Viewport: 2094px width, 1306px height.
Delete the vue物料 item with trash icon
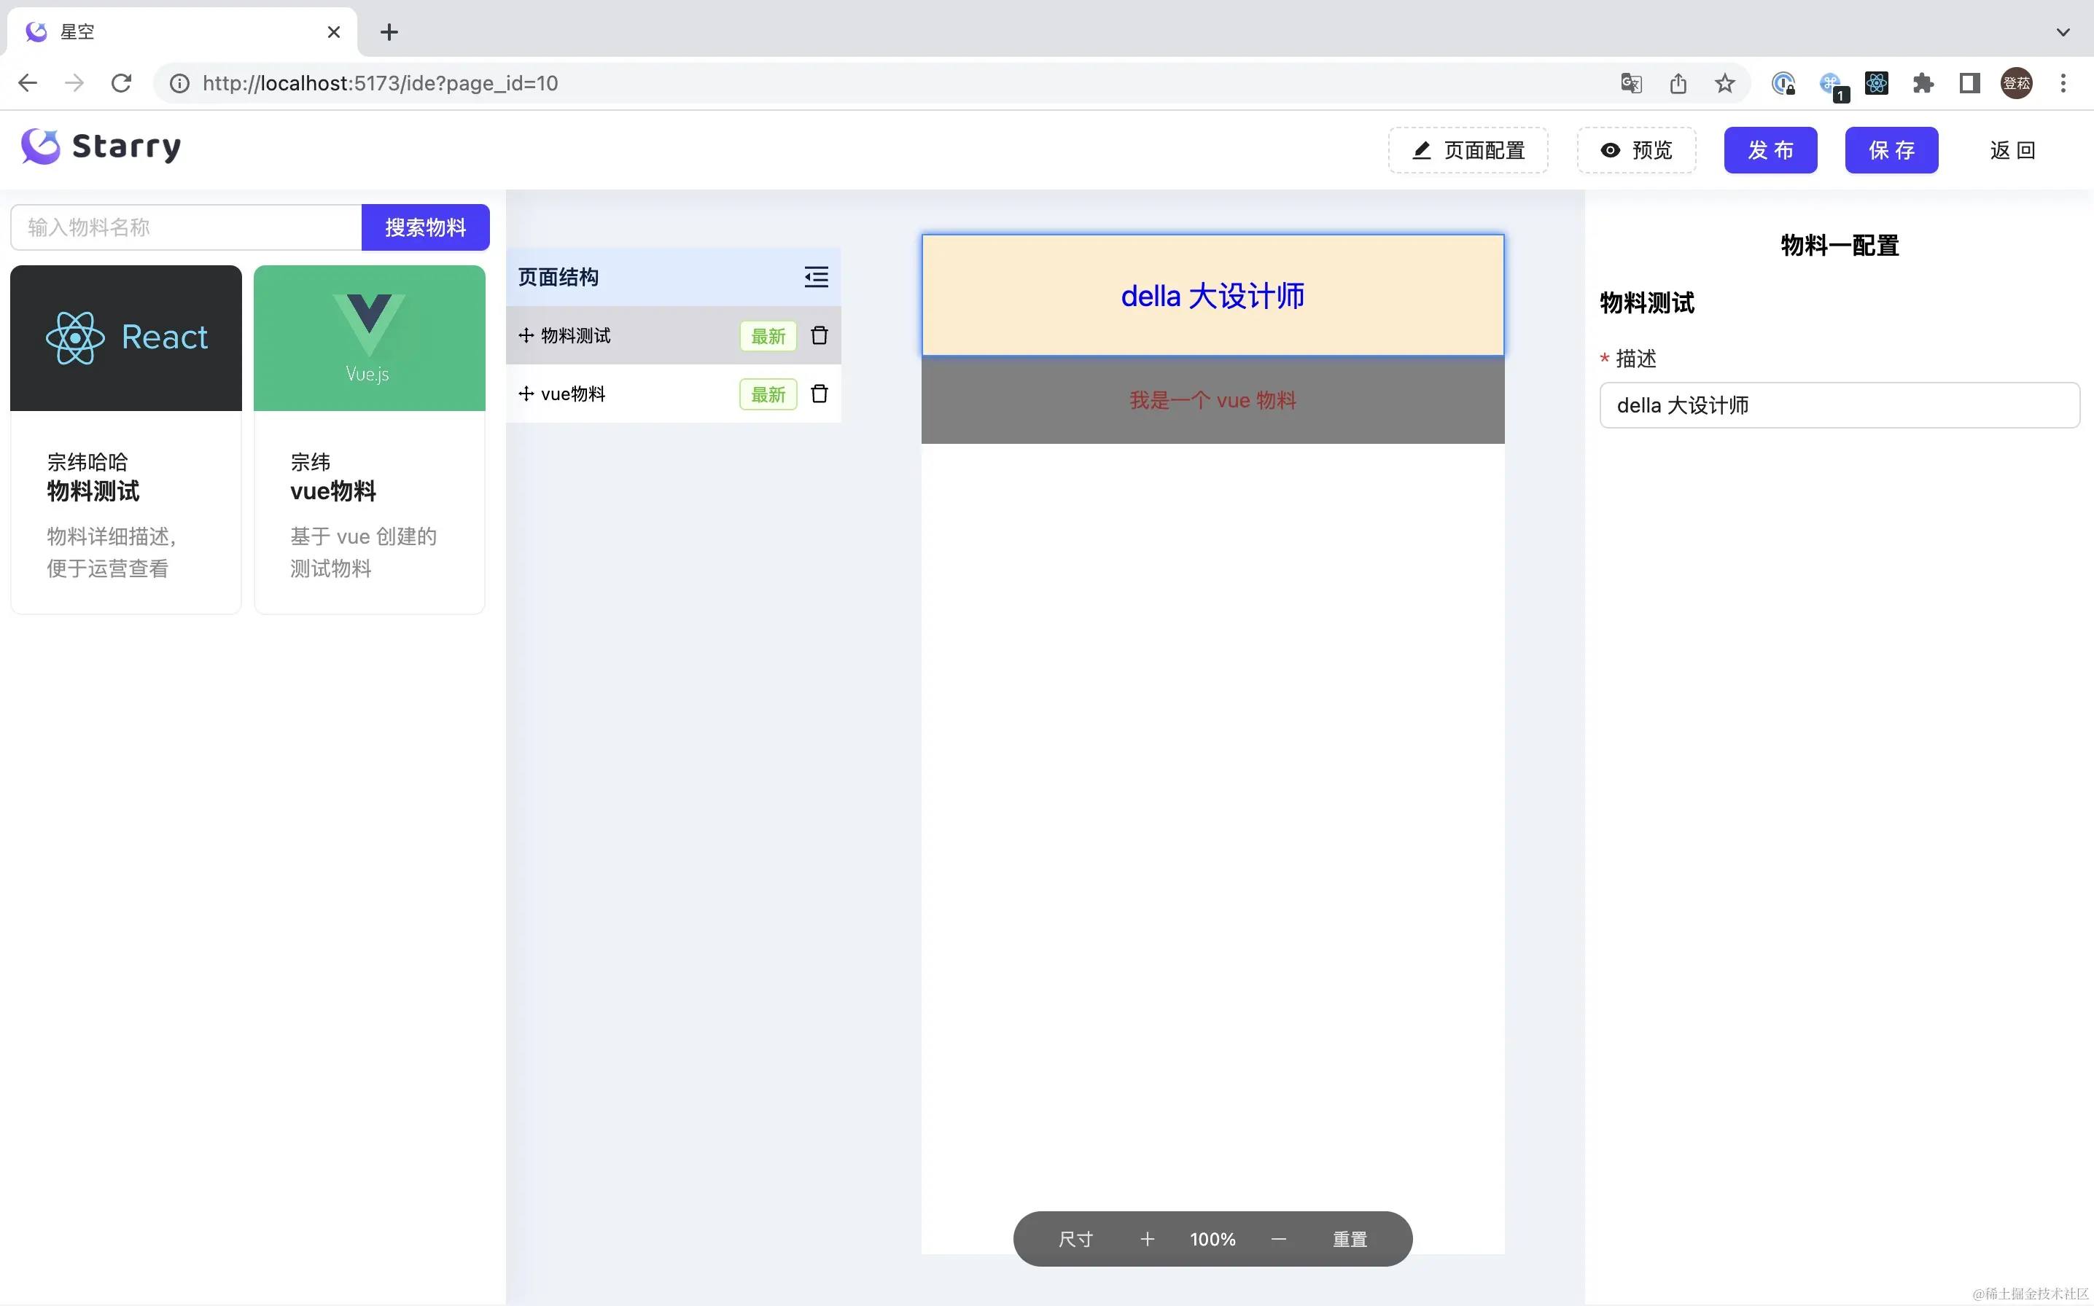819,394
